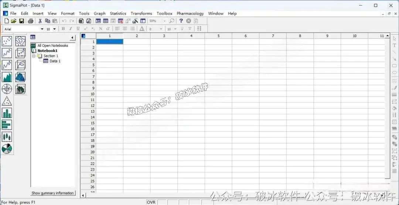The width and height of the screenshot is (399, 205).
Task: Open the Arial font dropdown
Action: click(42, 29)
